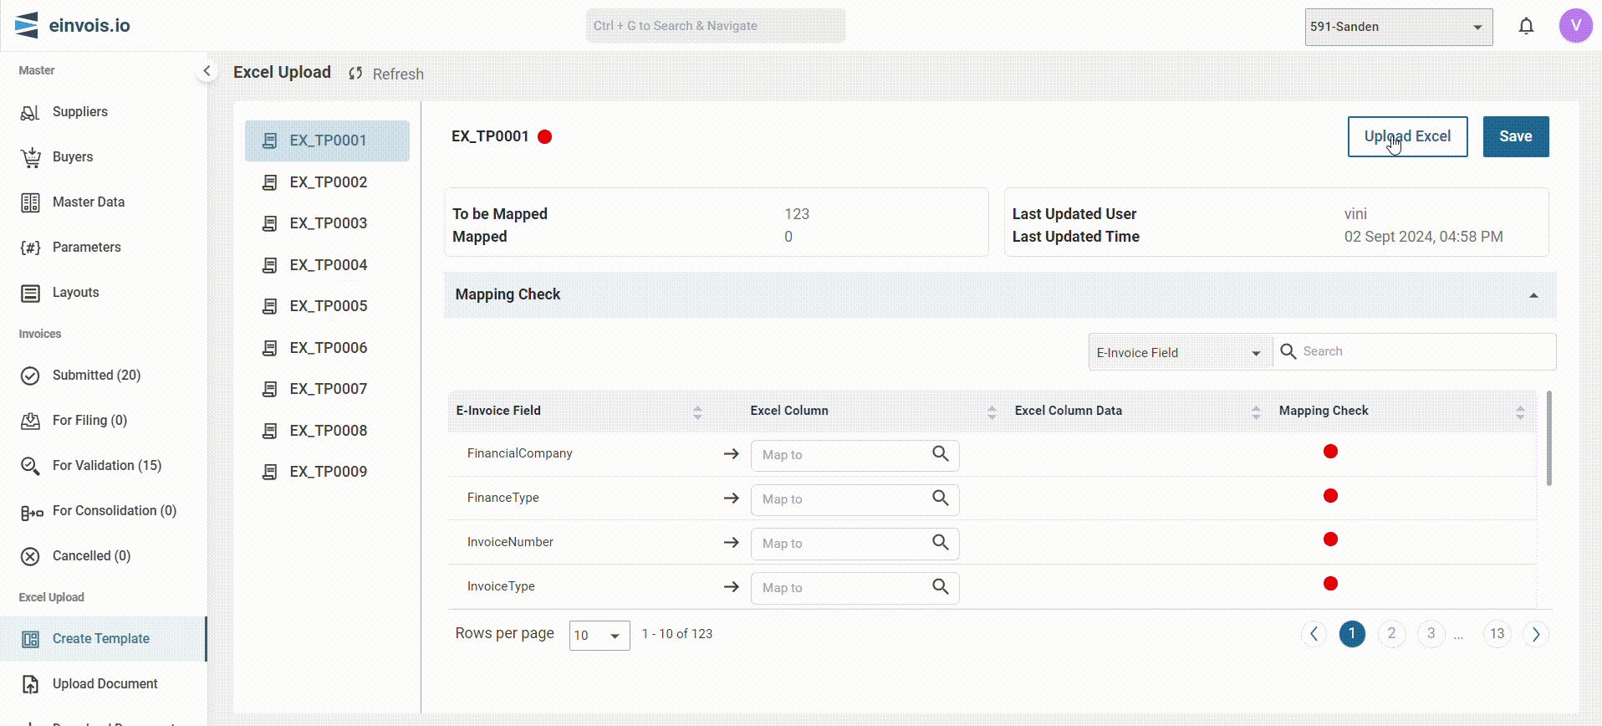Click the template icon beside EX_TP0002
Image resolution: width=1602 pixels, height=726 pixels.
(269, 182)
